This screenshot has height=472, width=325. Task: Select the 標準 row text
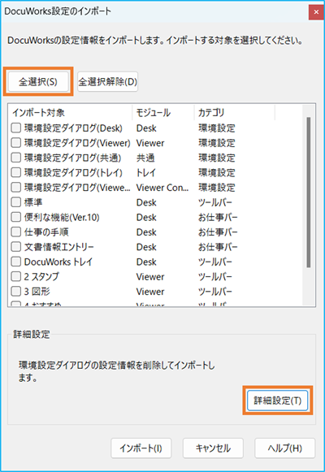point(33,202)
